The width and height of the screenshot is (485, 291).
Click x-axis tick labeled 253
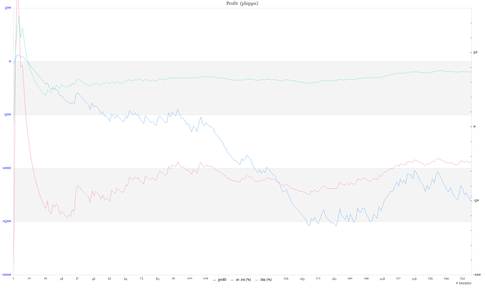[x=462, y=279]
